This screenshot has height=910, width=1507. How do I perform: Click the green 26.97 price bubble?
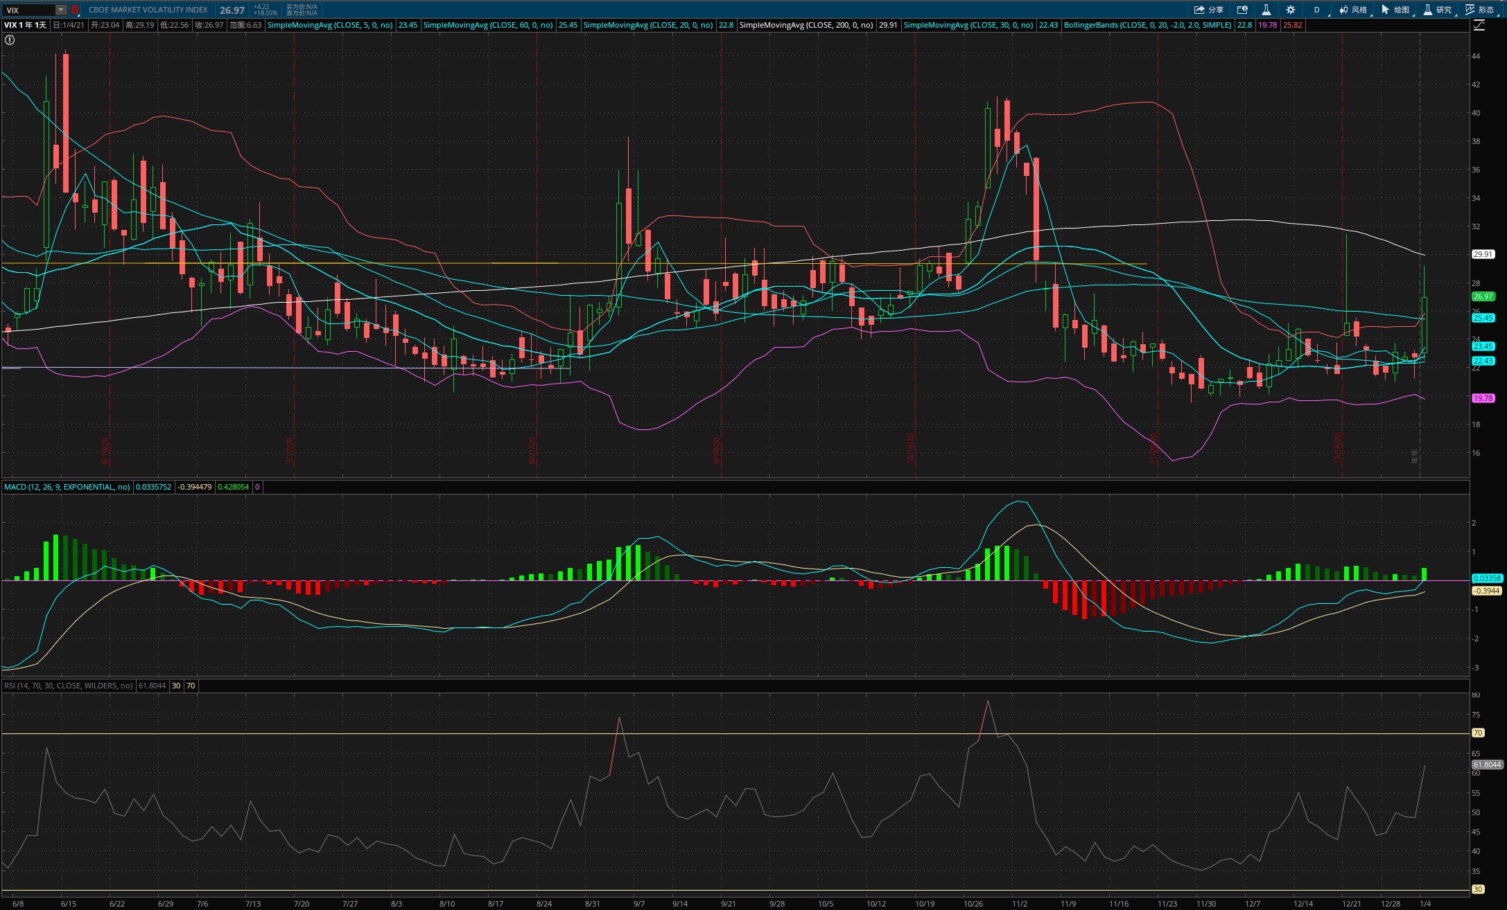[x=1482, y=296]
